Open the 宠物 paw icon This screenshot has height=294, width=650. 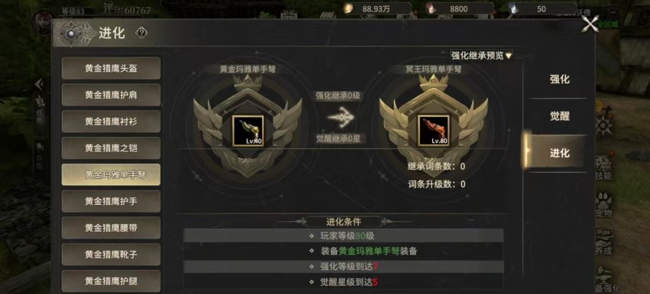pos(603,204)
